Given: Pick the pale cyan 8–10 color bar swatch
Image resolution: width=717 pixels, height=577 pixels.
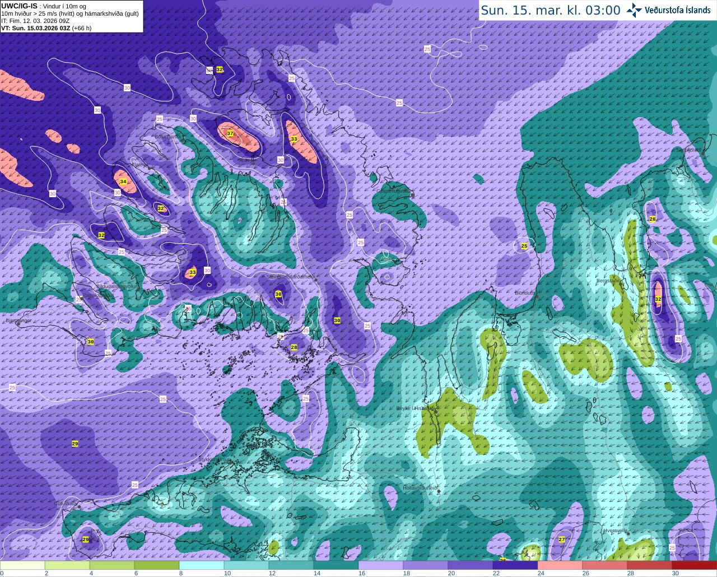Looking at the screenshot, I should tap(202, 565).
